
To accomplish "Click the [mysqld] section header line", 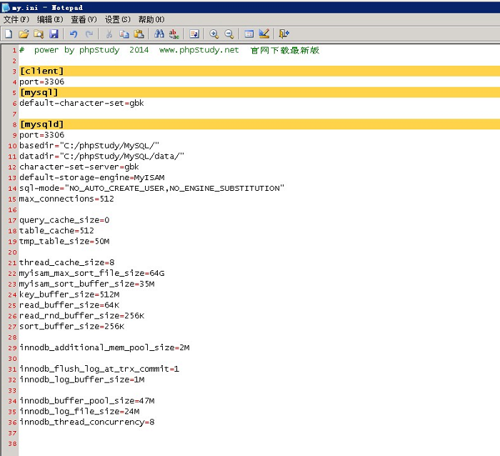I will tap(259, 124).
